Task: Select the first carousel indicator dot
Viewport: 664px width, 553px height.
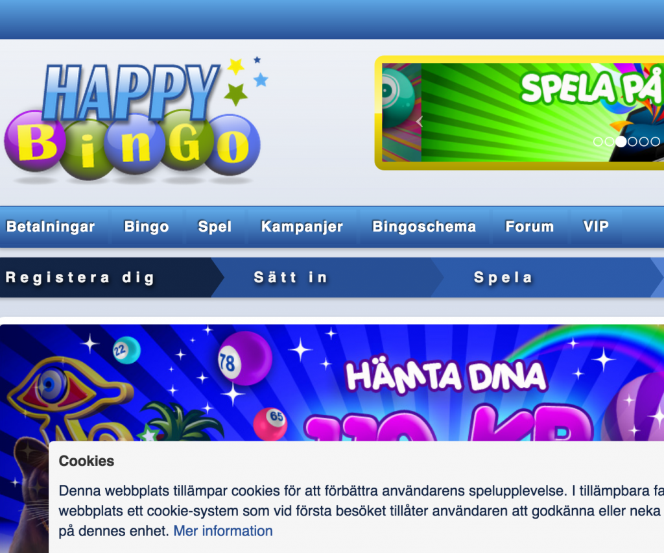Action: pos(598,141)
